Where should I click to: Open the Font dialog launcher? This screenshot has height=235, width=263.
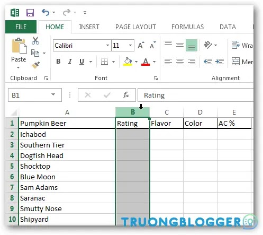pyautogui.click(x=156, y=78)
